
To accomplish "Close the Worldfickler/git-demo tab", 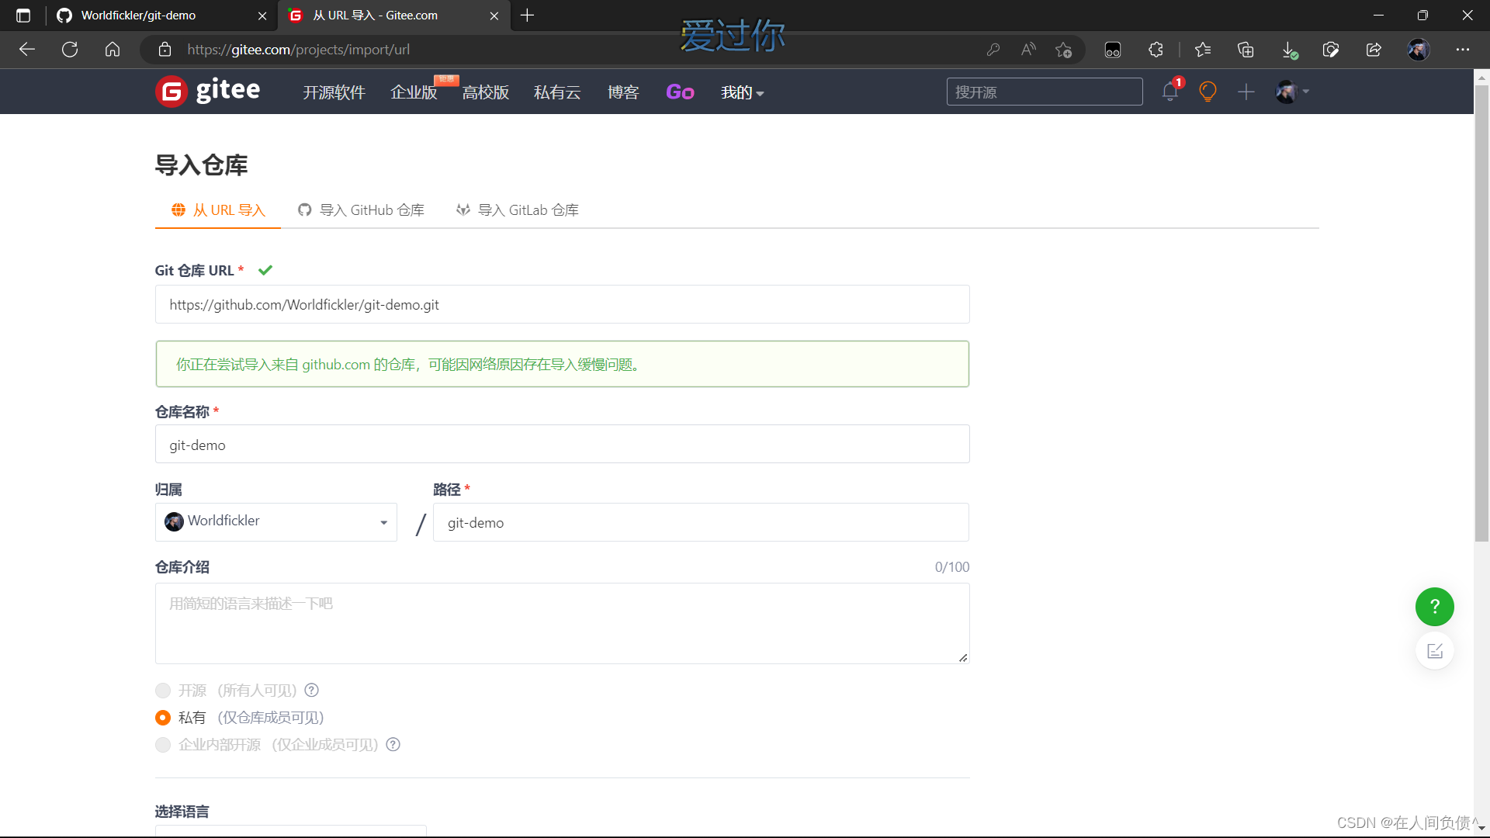I will 262,16.
